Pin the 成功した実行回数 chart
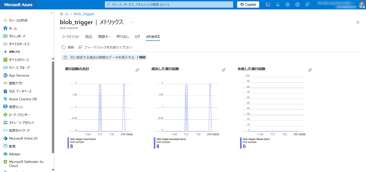 (224, 70)
